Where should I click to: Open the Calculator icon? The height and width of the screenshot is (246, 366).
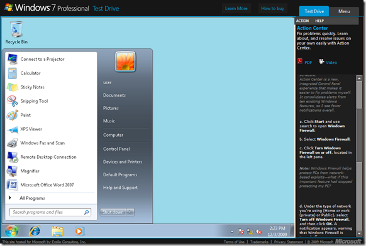13,73
